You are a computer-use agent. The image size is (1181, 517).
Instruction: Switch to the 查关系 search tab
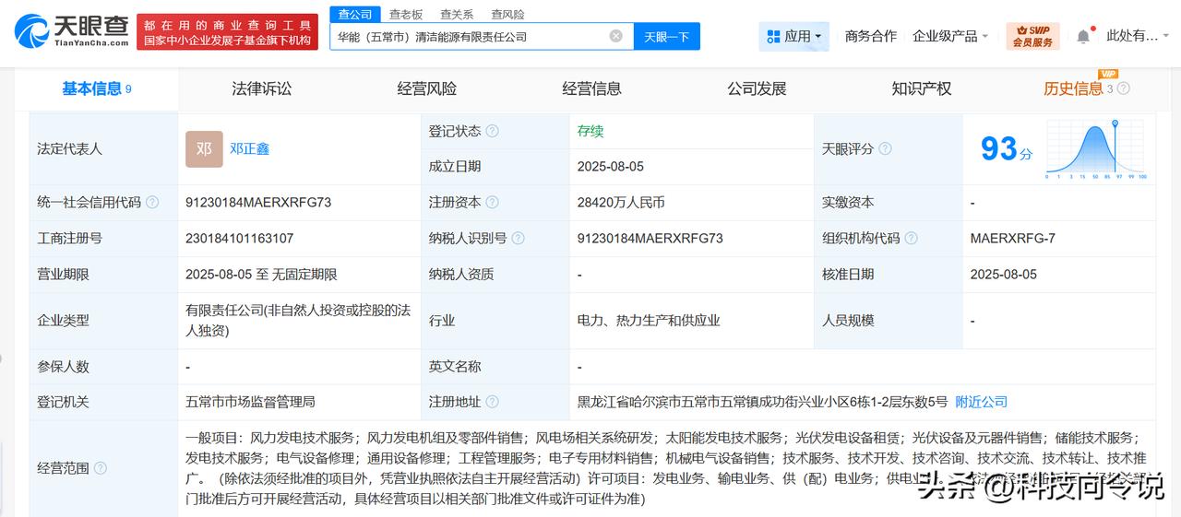click(457, 14)
